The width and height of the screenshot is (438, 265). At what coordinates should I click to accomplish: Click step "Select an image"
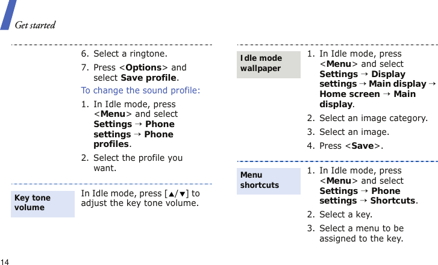click(354, 132)
